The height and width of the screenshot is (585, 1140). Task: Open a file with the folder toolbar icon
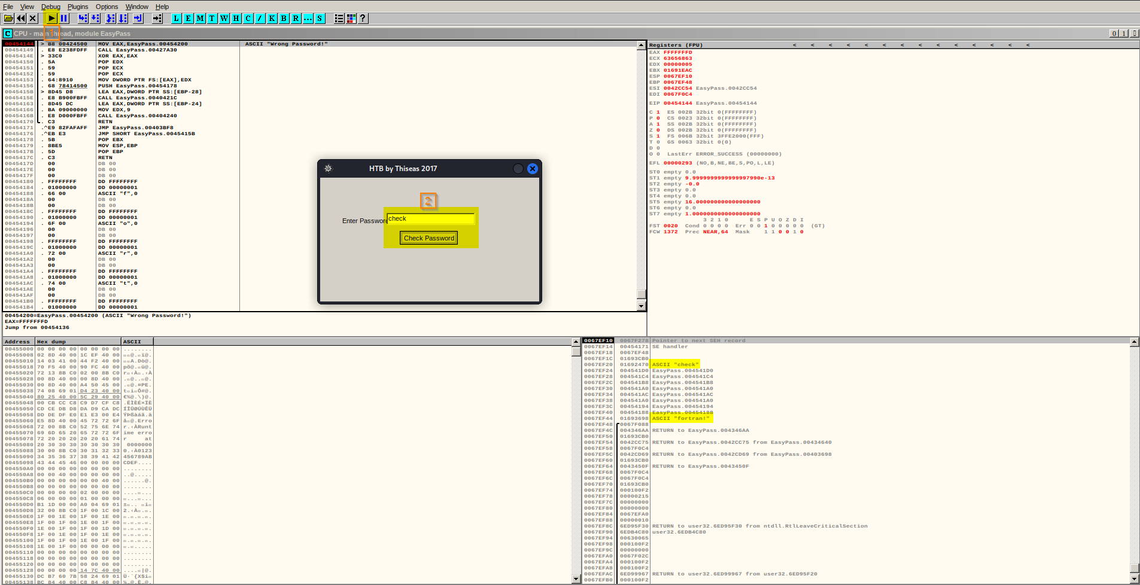pos(9,19)
